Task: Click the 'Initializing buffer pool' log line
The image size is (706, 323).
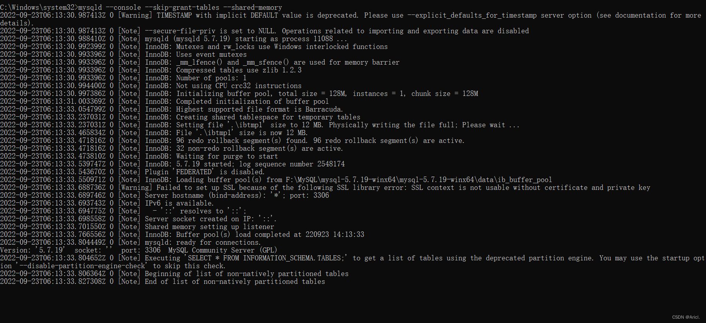Action: click(239, 94)
